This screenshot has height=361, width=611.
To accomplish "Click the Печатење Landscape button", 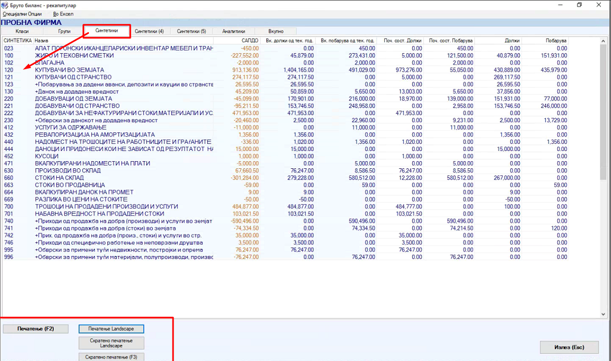I will [x=111, y=329].
